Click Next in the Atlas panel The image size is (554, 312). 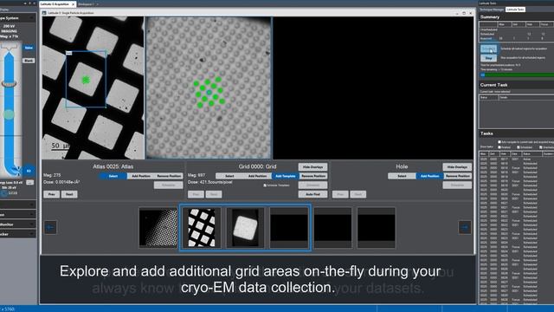click(x=69, y=194)
